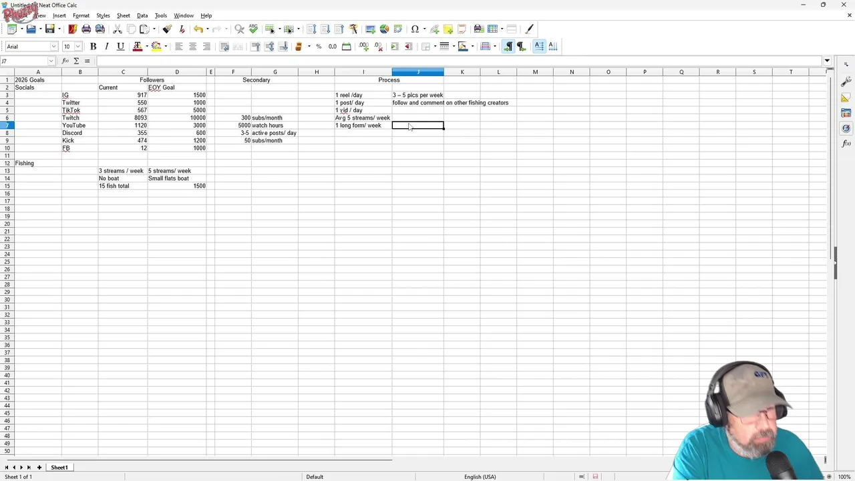Click the Insert Chart pie icon

point(384,29)
